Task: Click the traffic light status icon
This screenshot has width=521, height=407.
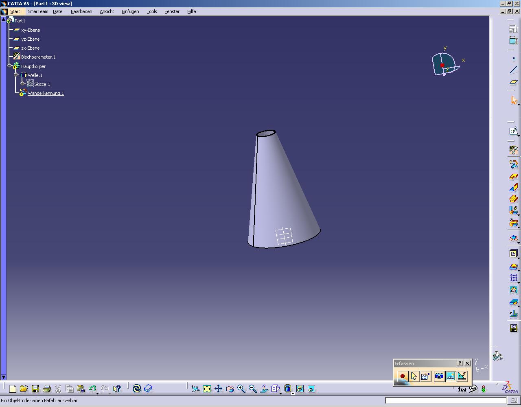Action: (x=484, y=389)
